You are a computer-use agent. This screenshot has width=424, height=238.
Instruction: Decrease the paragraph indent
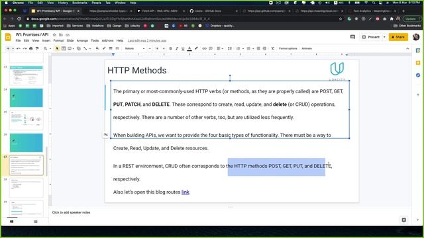pos(258,48)
